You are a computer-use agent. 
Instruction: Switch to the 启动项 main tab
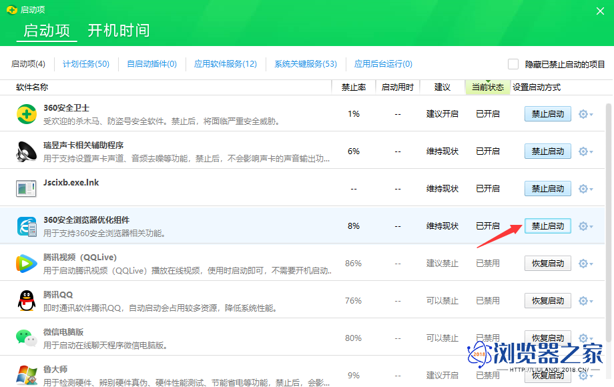47,31
